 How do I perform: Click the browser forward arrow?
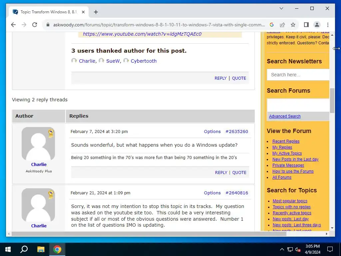tap(24, 25)
